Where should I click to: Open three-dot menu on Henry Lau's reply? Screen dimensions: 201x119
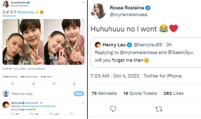[x=83, y=103]
